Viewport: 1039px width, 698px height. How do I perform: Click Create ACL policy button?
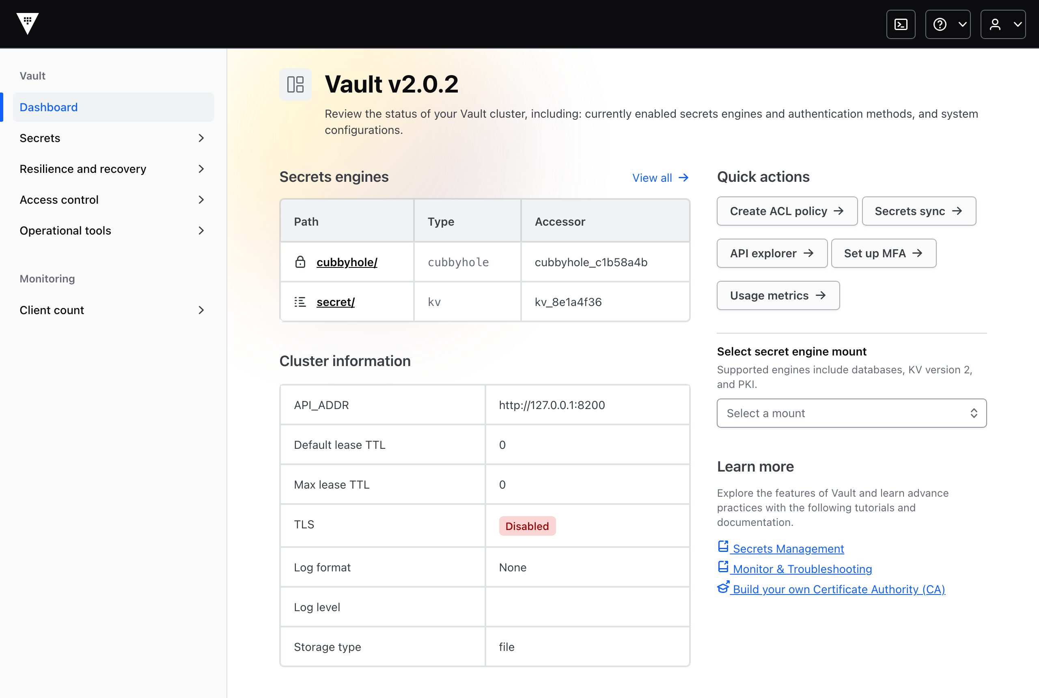(787, 211)
